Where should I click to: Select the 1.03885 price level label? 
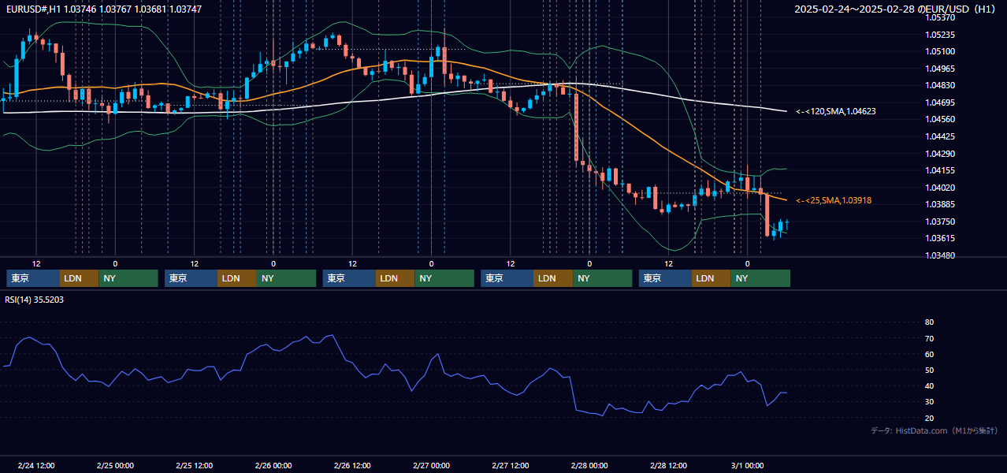pos(940,204)
